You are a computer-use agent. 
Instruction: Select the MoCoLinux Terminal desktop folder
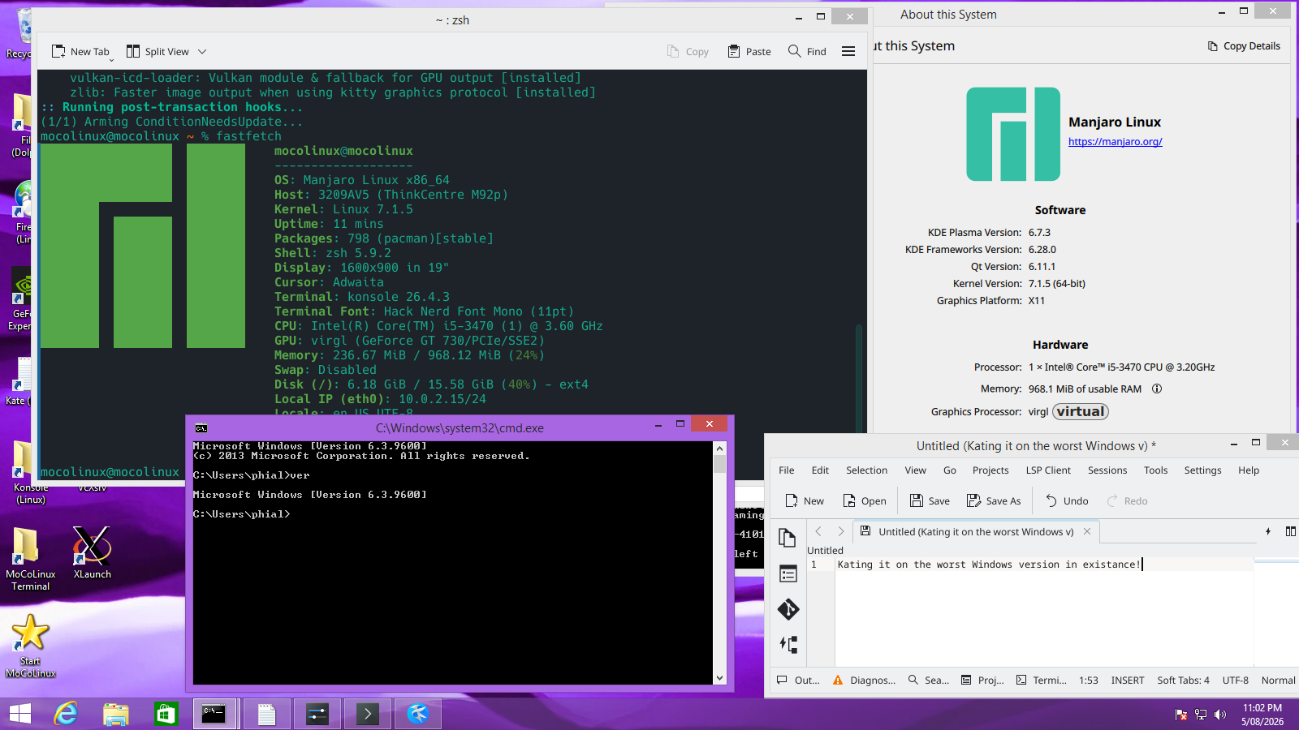click(x=30, y=559)
